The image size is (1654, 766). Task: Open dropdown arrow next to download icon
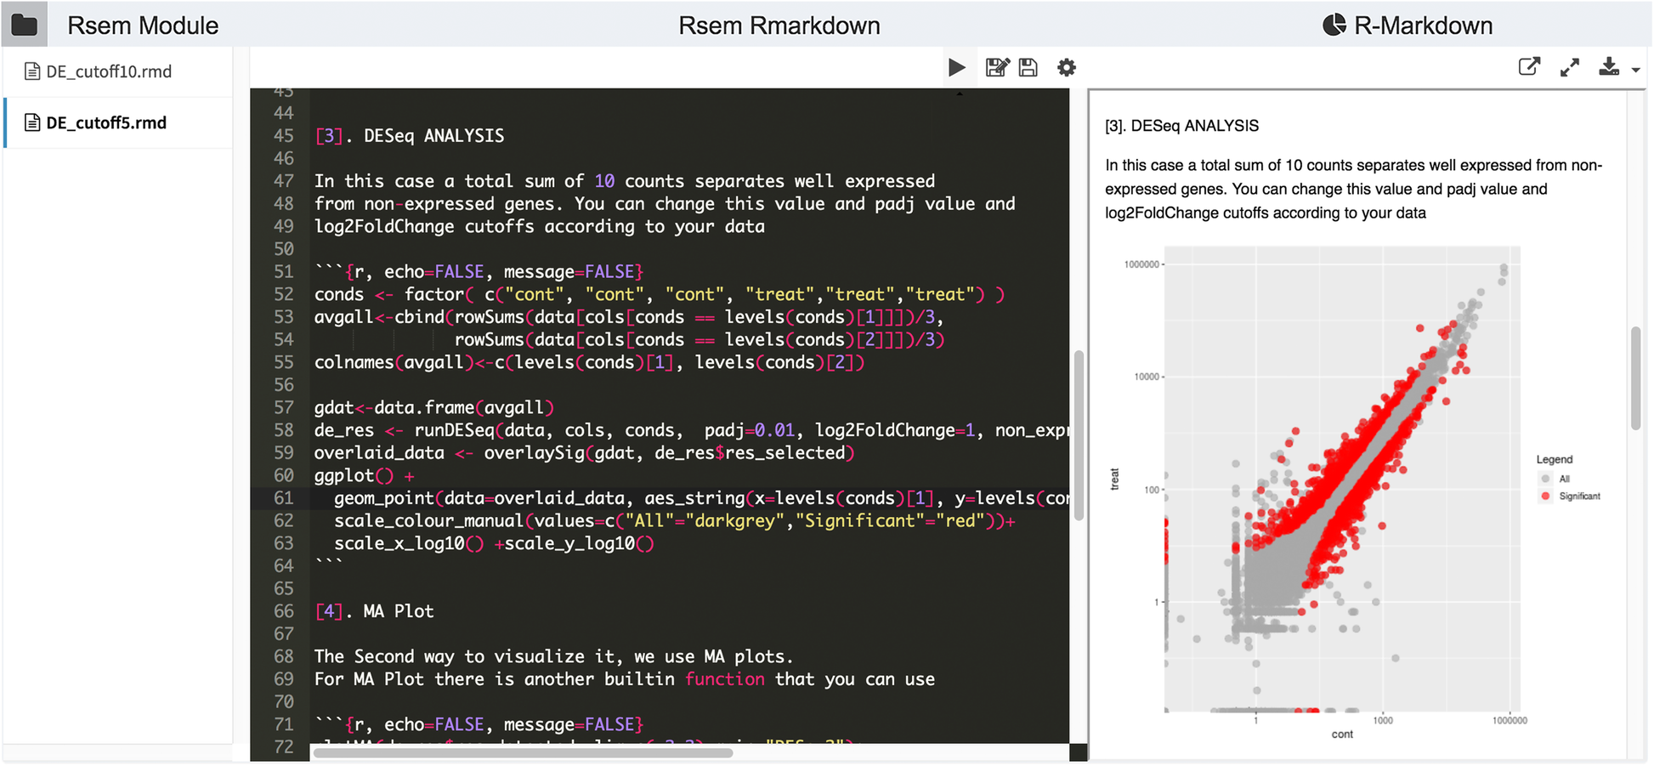click(1635, 71)
